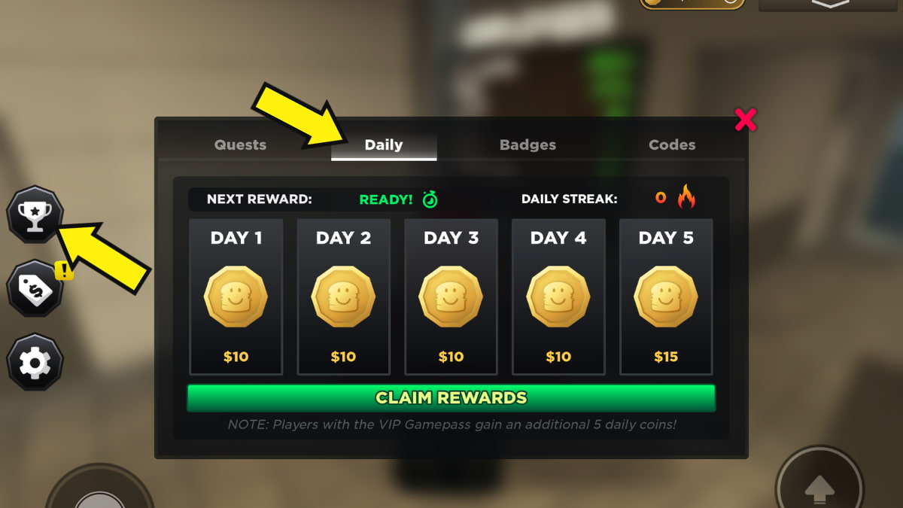903x508 pixels.
Task: Click the Day 1 burger coin
Action: click(236, 297)
